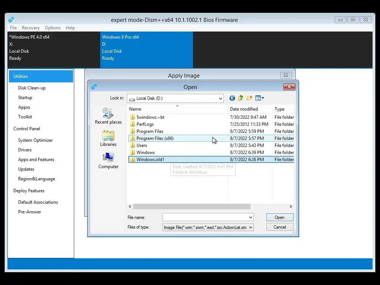380x285 pixels.
Task: Click the horizontal scrollbar thumb in file list
Action: tap(192, 206)
